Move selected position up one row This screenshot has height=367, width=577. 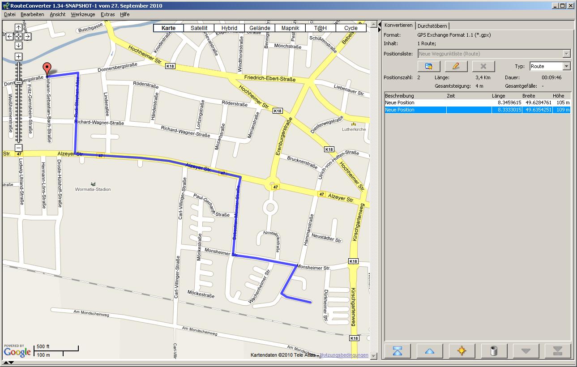430,351
